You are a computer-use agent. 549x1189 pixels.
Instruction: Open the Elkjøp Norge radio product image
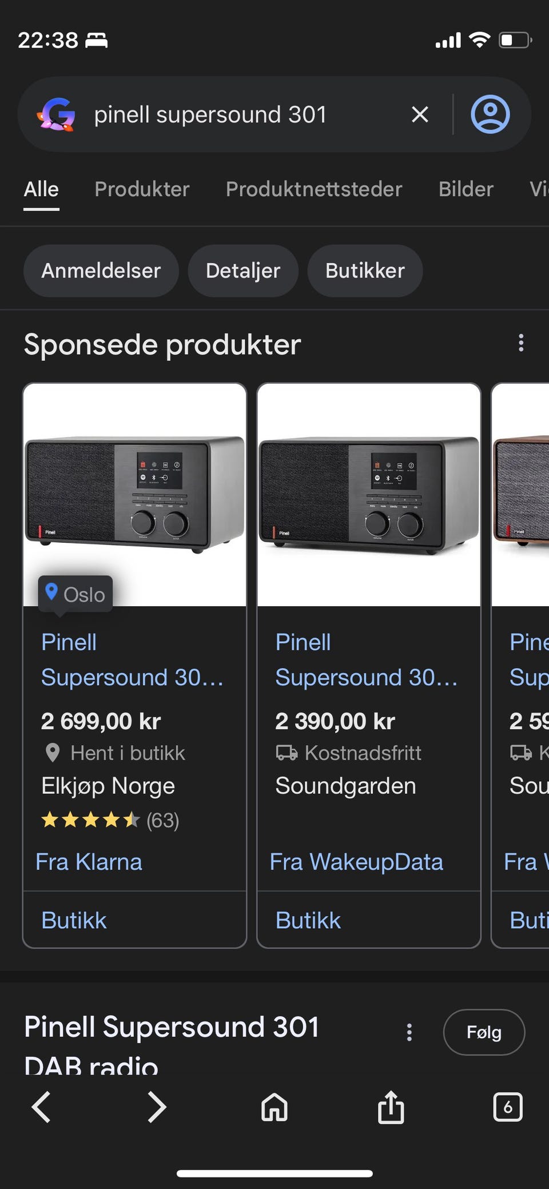click(x=135, y=495)
